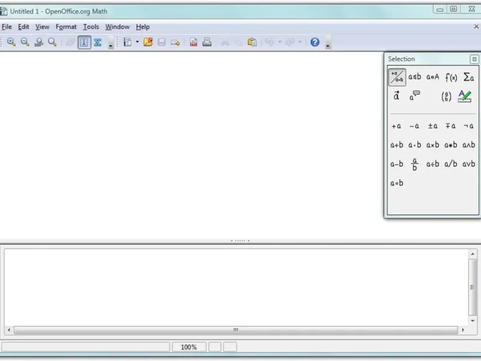Click the Show All magnifier icon

(x=52, y=42)
